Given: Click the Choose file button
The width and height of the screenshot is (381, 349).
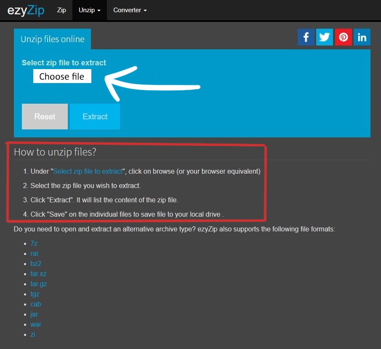Looking at the screenshot, I should (62, 76).
